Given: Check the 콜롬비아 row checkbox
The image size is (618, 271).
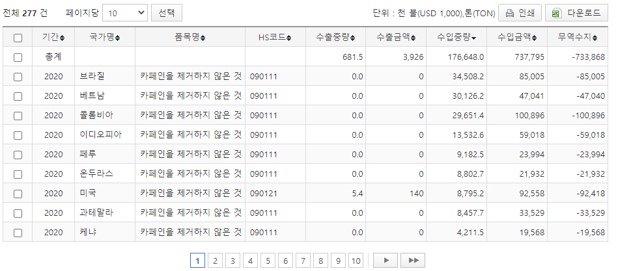Looking at the screenshot, I should click(x=18, y=116).
